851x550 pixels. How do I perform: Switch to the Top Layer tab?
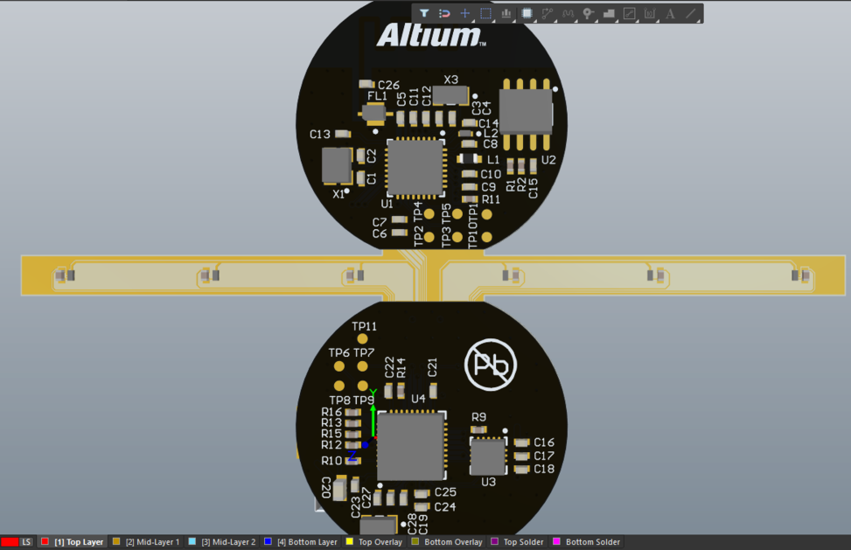pos(79,542)
